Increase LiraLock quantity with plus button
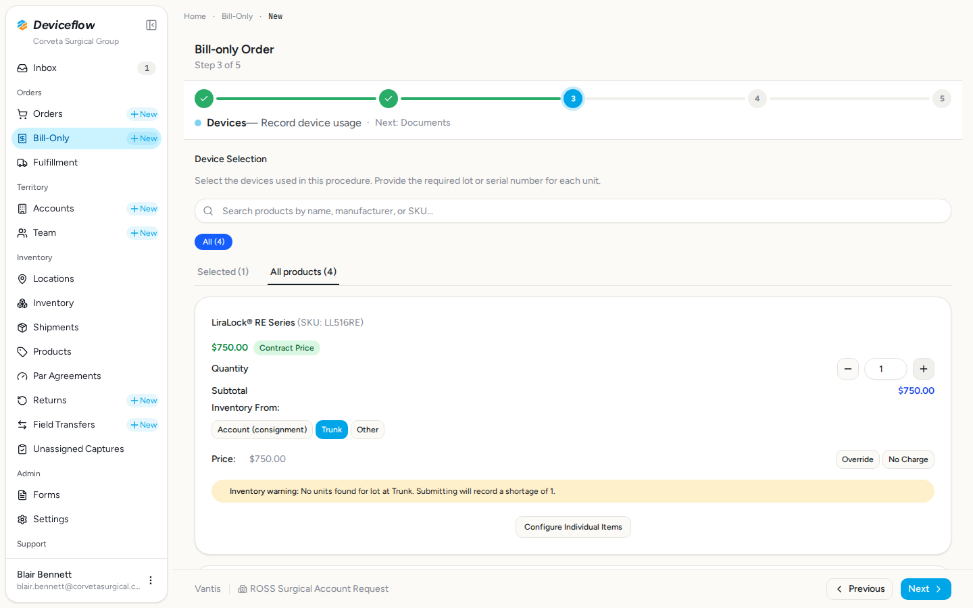 tap(924, 369)
